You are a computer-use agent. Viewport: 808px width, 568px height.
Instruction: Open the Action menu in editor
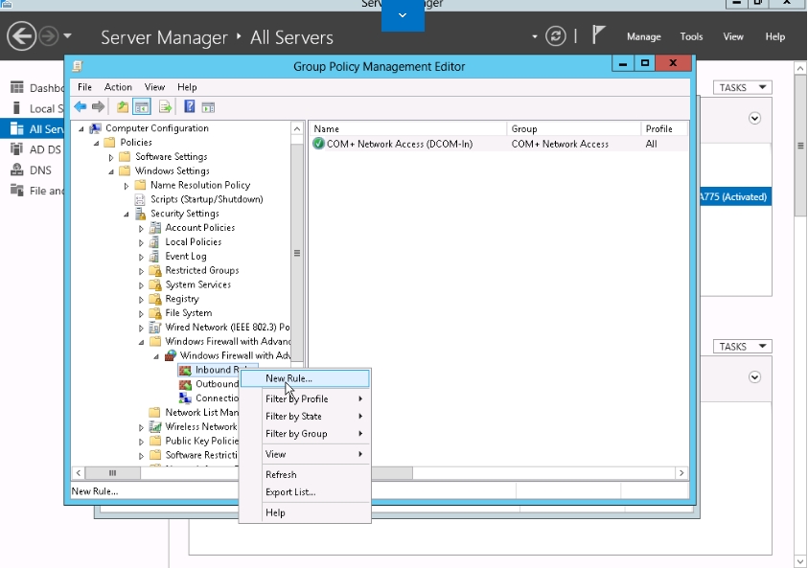pos(118,87)
